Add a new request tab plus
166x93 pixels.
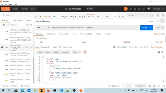(x=119, y=17)
